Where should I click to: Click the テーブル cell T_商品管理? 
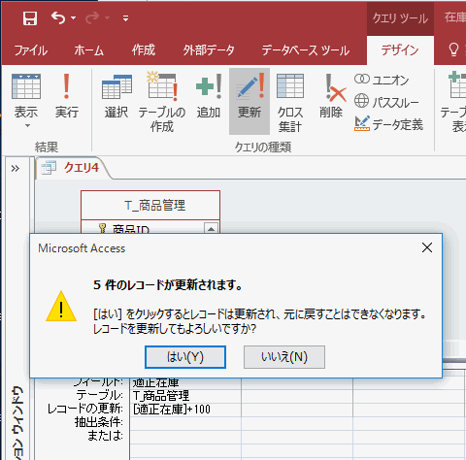tap(185, 395)
